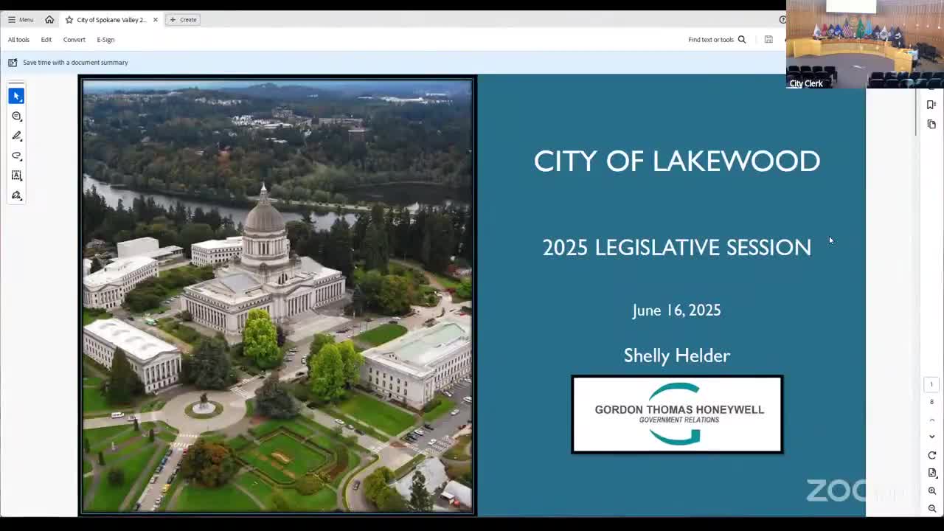Click Find text or tools search field

711,40
